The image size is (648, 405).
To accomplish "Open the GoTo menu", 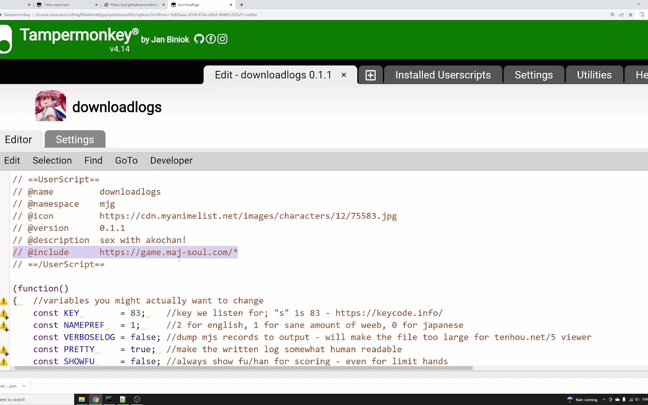I will tap(126, 160).
